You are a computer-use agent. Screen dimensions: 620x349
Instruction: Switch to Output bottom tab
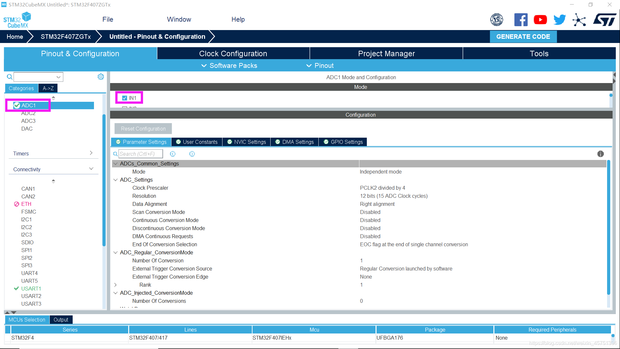click(61, 320)
